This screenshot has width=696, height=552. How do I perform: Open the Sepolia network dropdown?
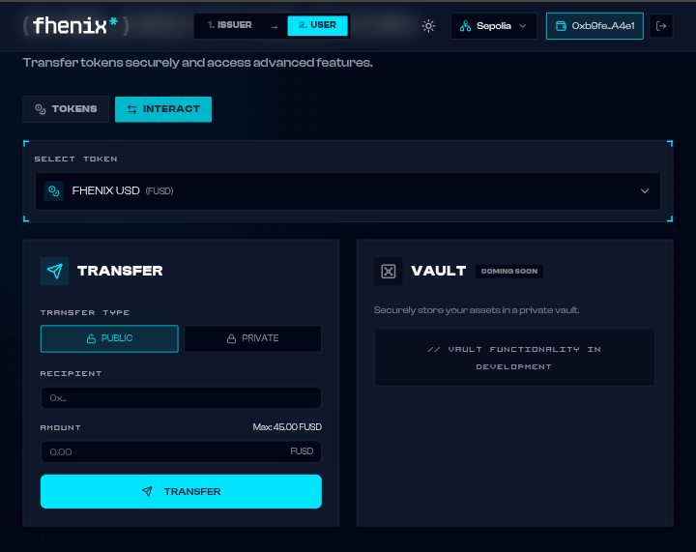tap(494, 26)
